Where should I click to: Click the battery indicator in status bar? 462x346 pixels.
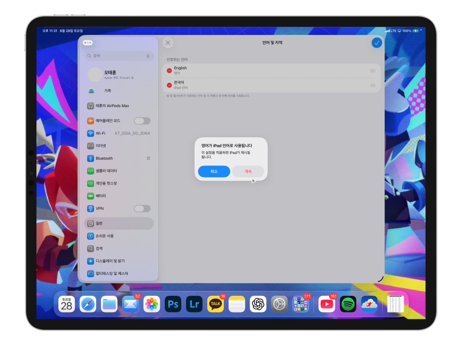tap(416, 31)
